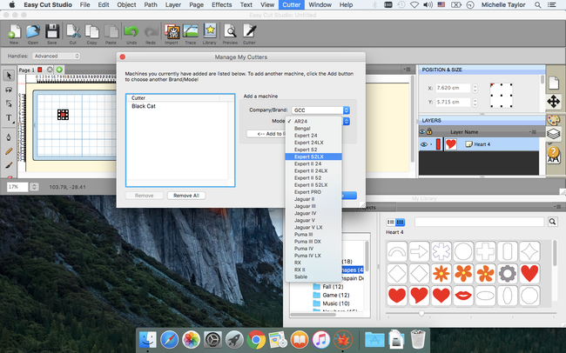
Task: Click the Copy toolbar icon
Action: pos(92,32)
